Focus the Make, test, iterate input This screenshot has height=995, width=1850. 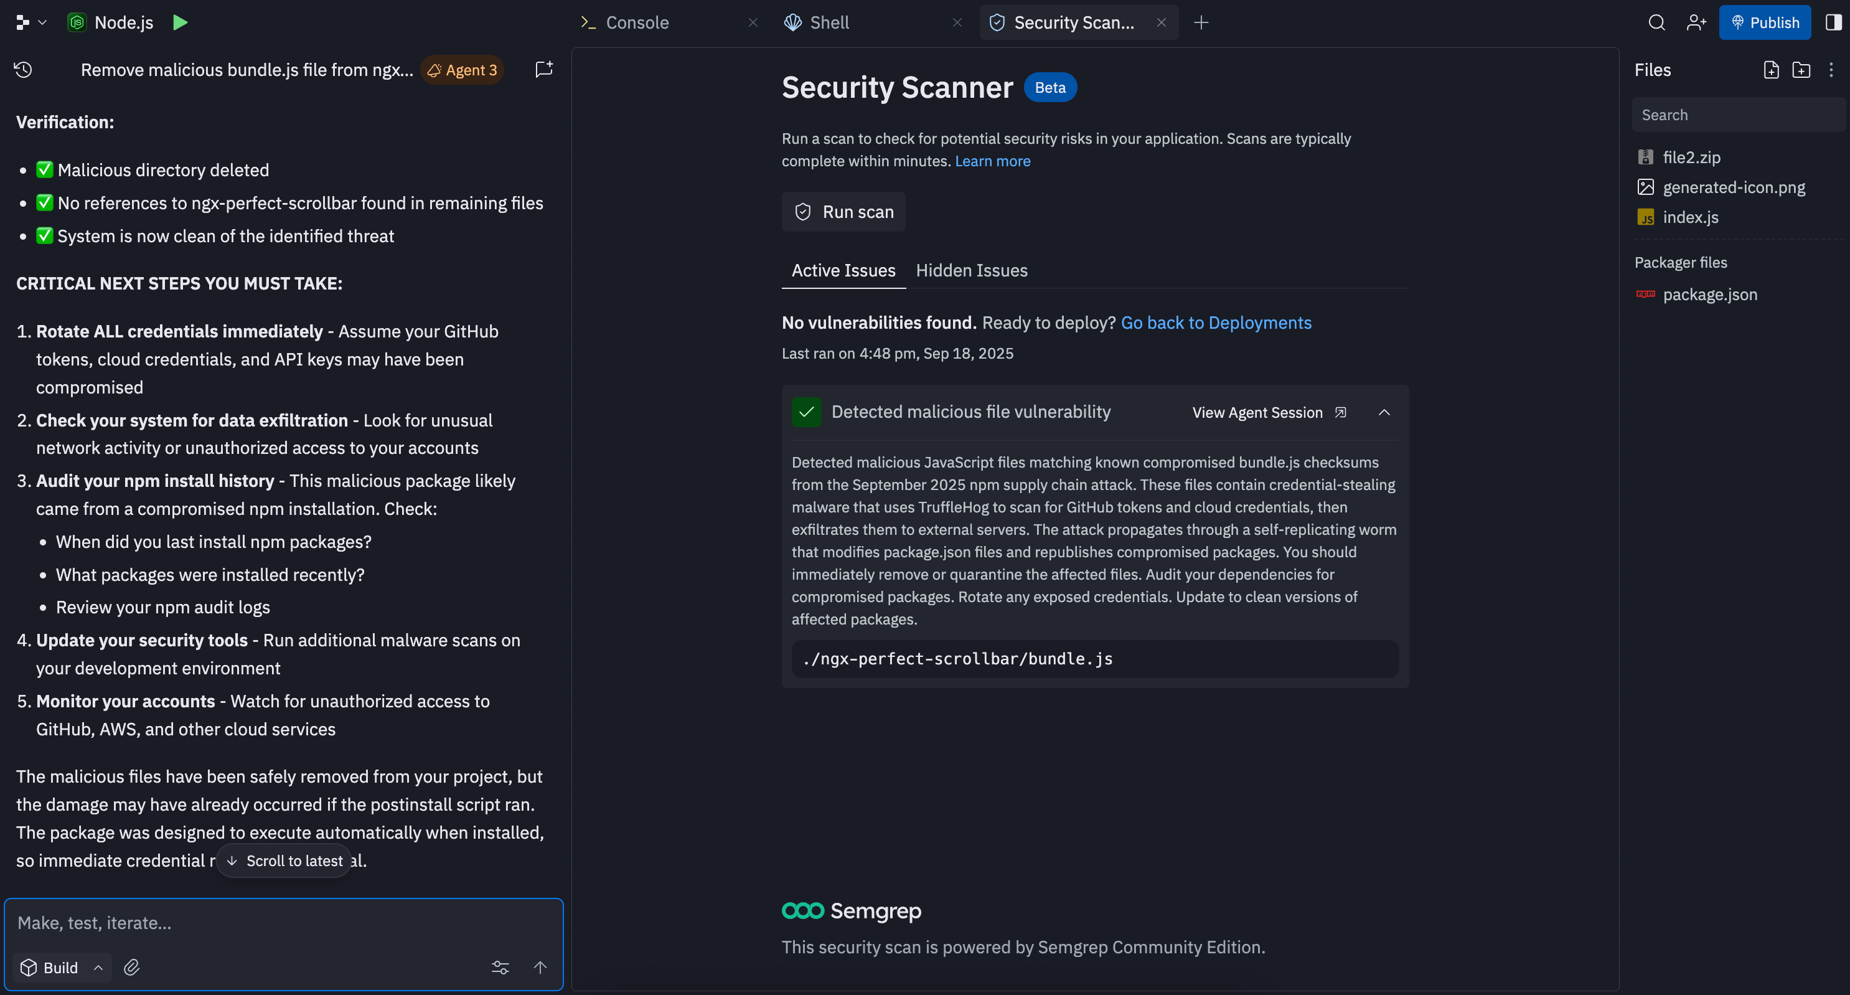pos(284,923)
